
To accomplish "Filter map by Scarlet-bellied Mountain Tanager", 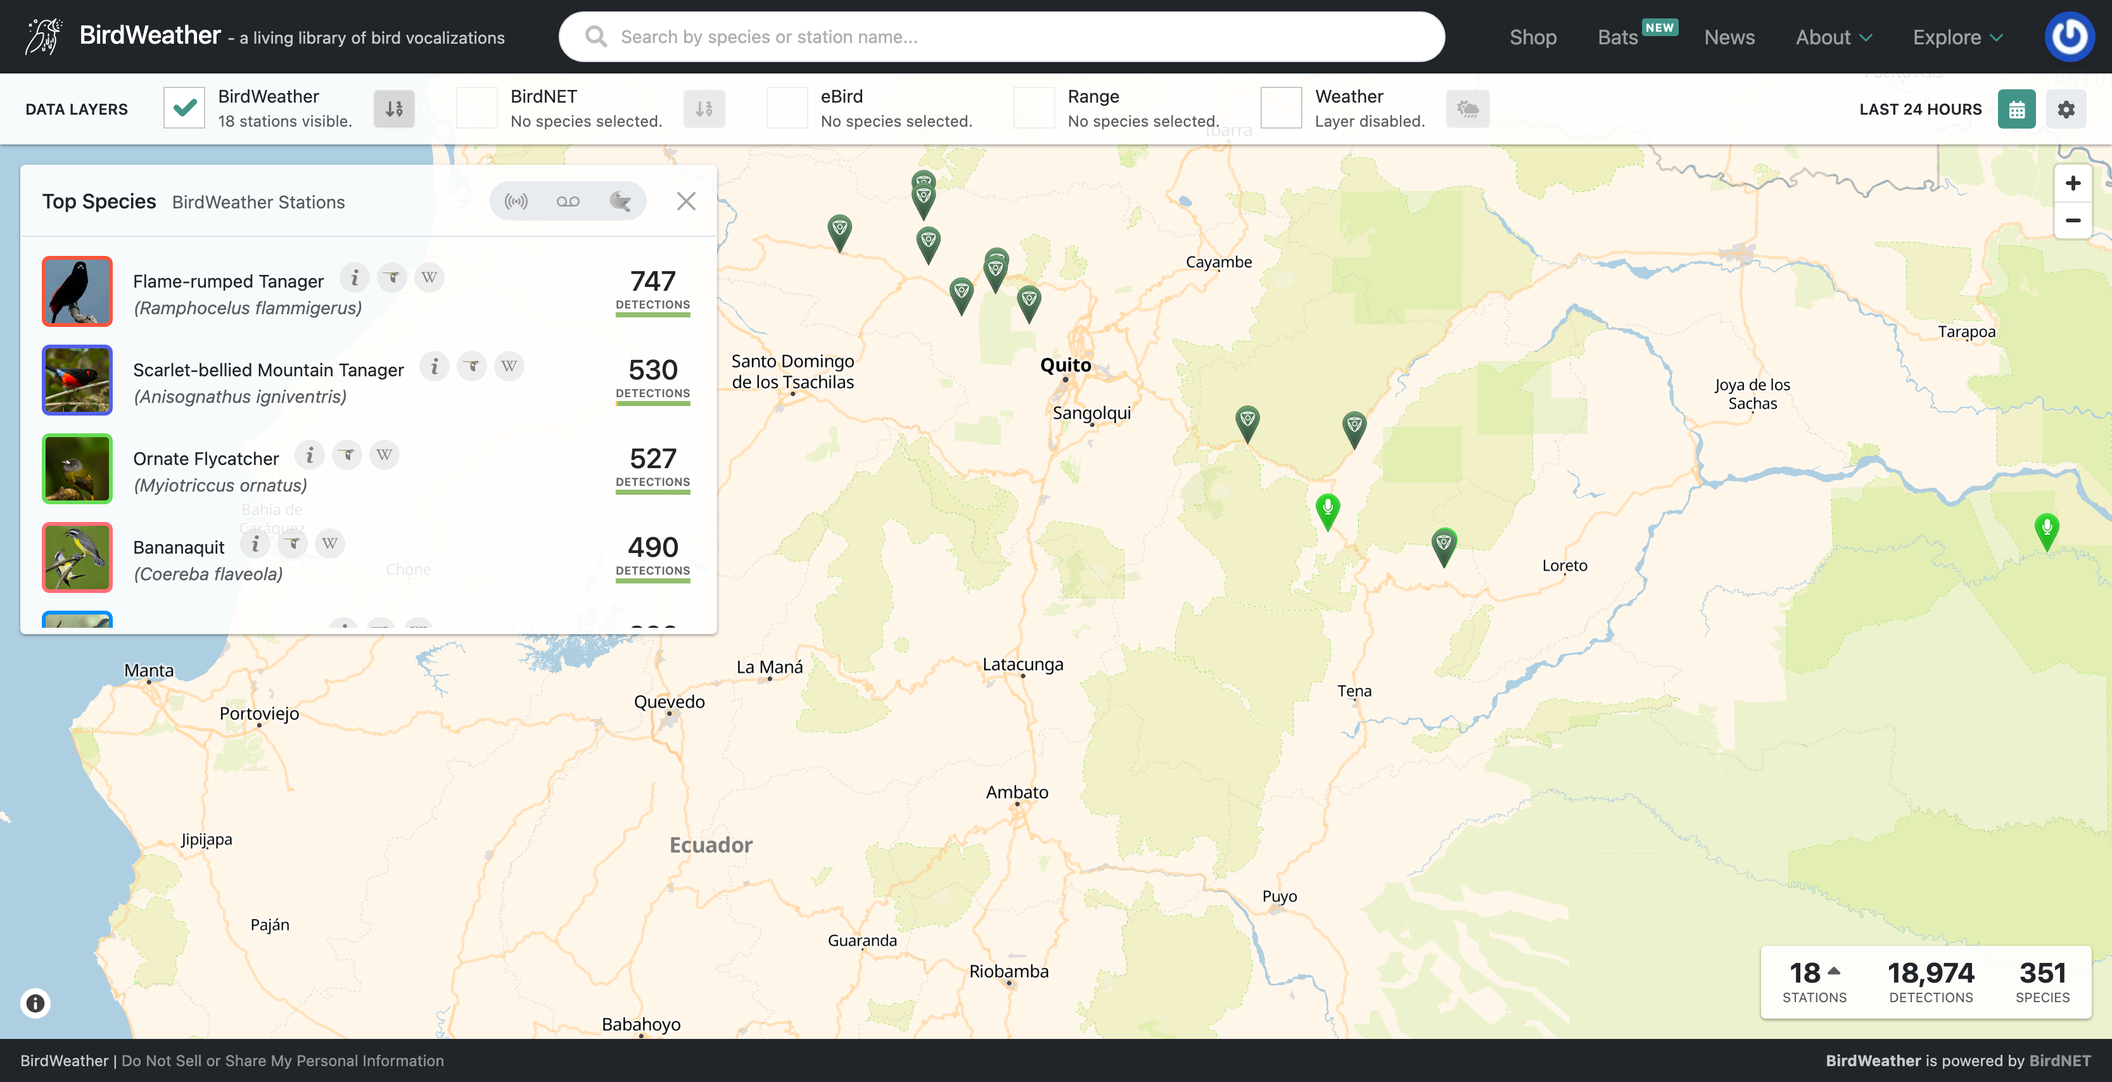I will (472, 366).
